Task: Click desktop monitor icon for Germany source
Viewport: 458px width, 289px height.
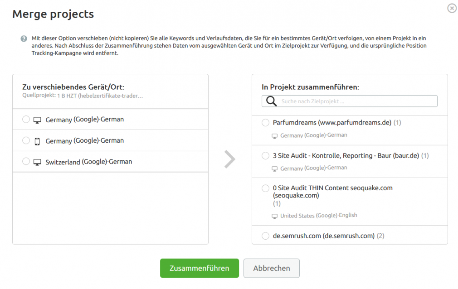Action: tap(37, 120)
